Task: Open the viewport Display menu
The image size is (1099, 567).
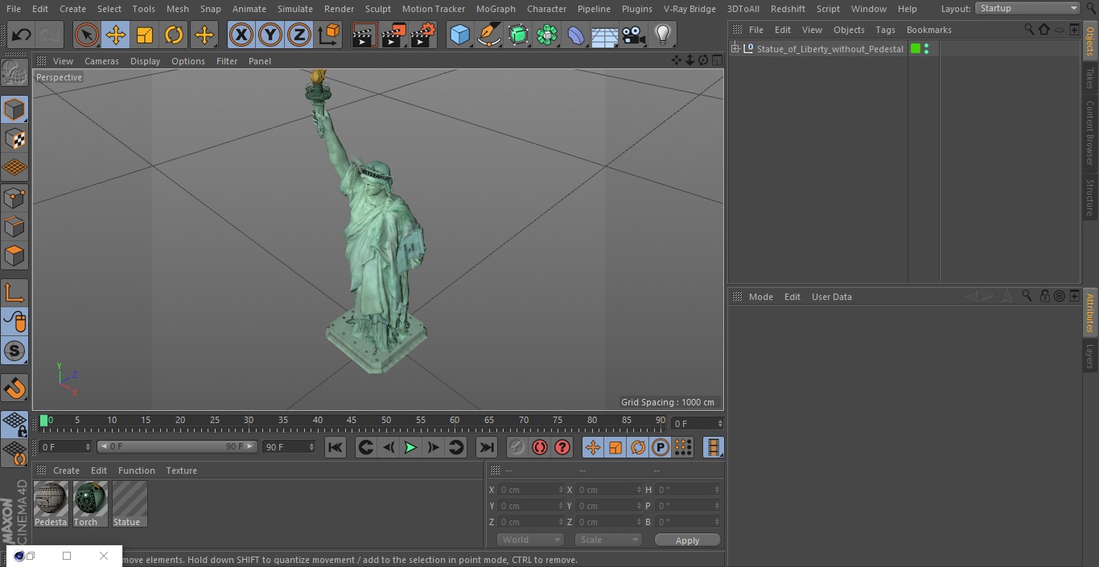Action: point(145,61)
